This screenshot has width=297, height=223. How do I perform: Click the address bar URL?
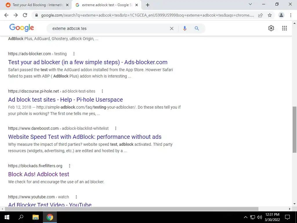[x=148, y=15]
